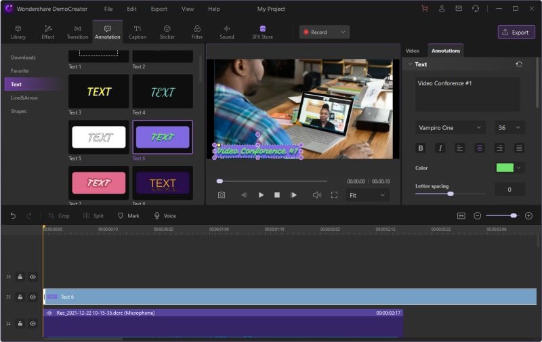The image size is (542, 342).
Task: Click the timeline zoom slider handle
Action: [514, 216]
